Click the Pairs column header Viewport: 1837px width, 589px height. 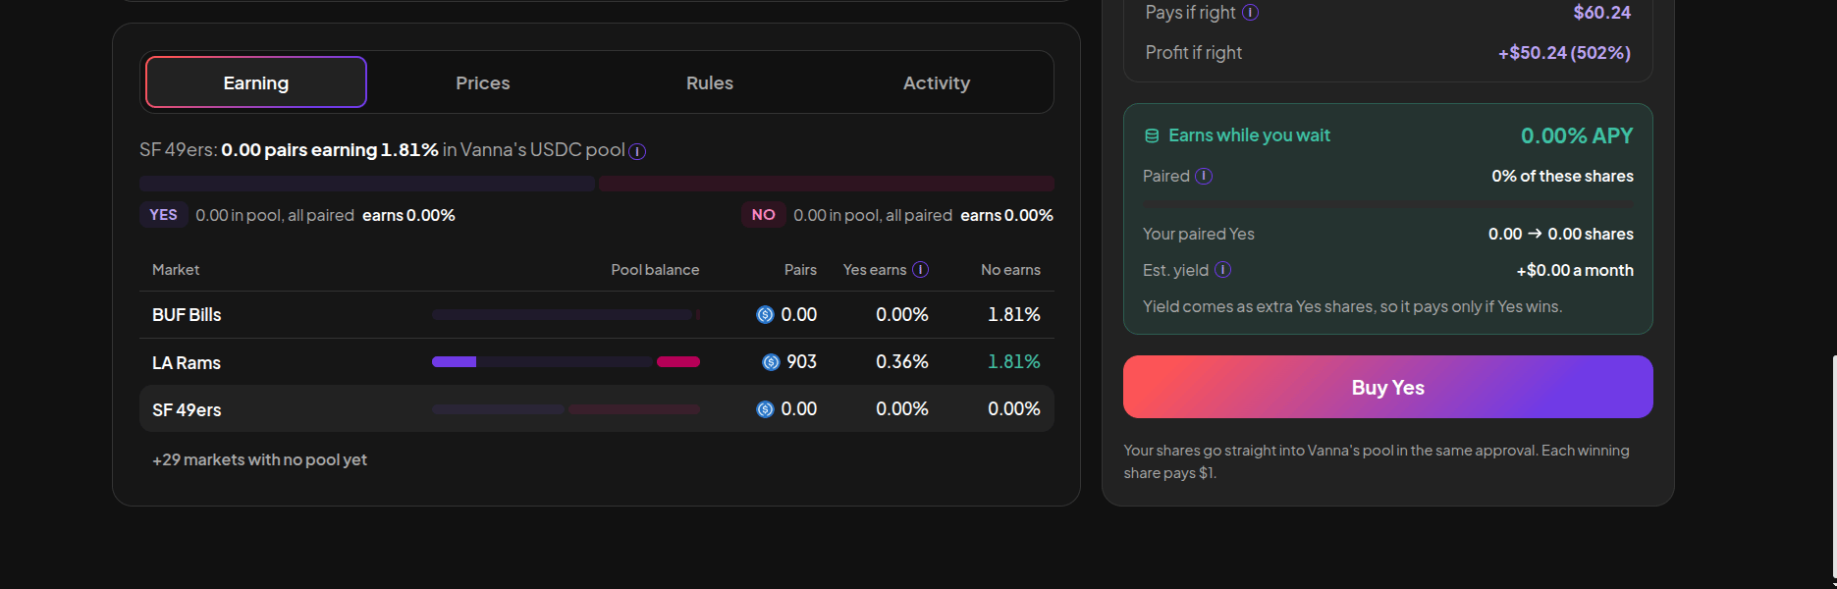coord(800,270)
